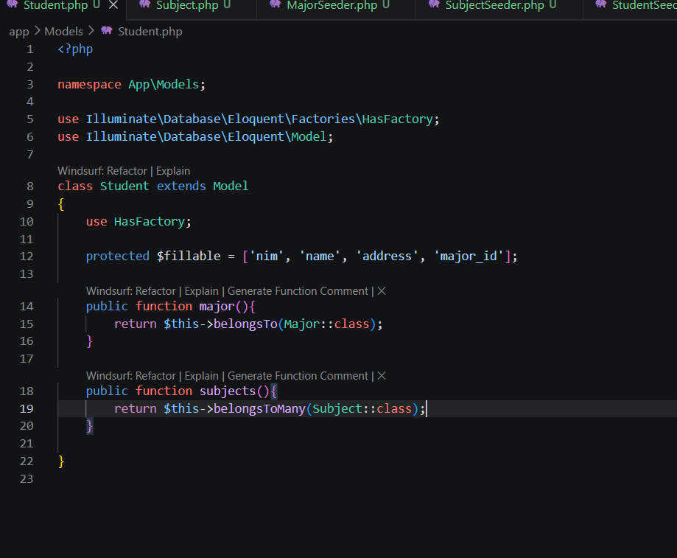The width and height of the screenshot is (677, 558).
Task: Close the Student.php tab
Action: click(113, 4)
